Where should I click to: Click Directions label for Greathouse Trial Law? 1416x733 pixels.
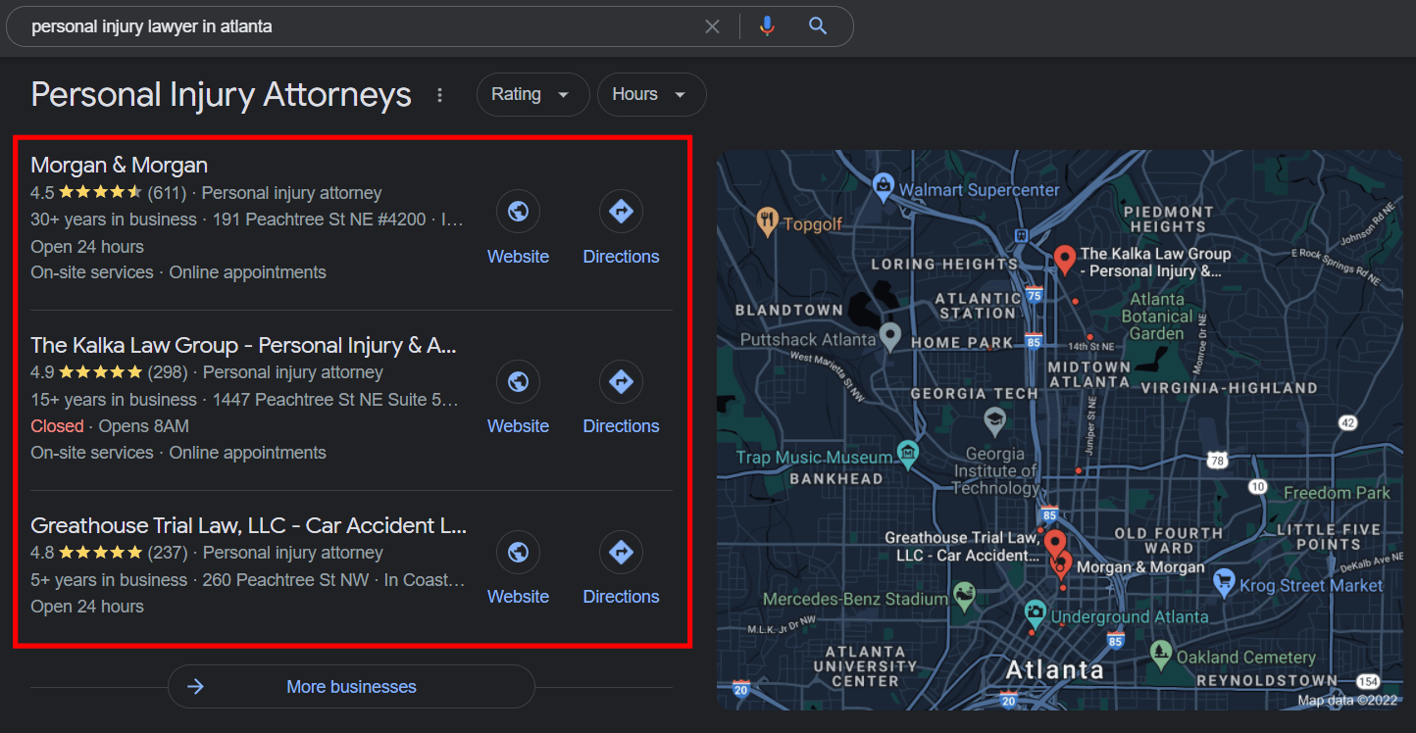[x=621, y=597]
